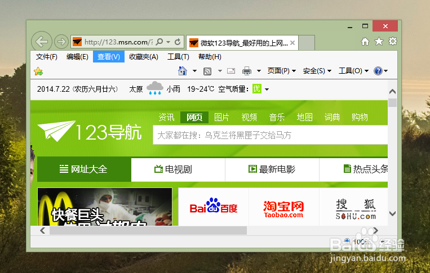This screenshot has width=430, height=273.
Task: Open the 编辑(E) menu
Action: pos(77,57)
